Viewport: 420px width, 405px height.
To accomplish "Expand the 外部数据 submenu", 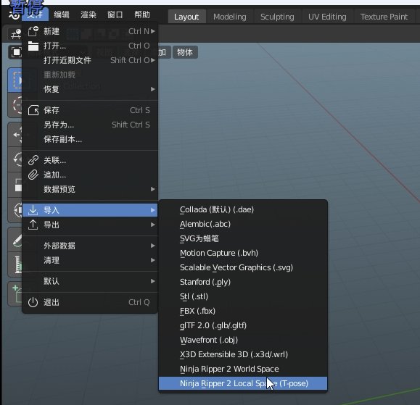I will point(90,246).
